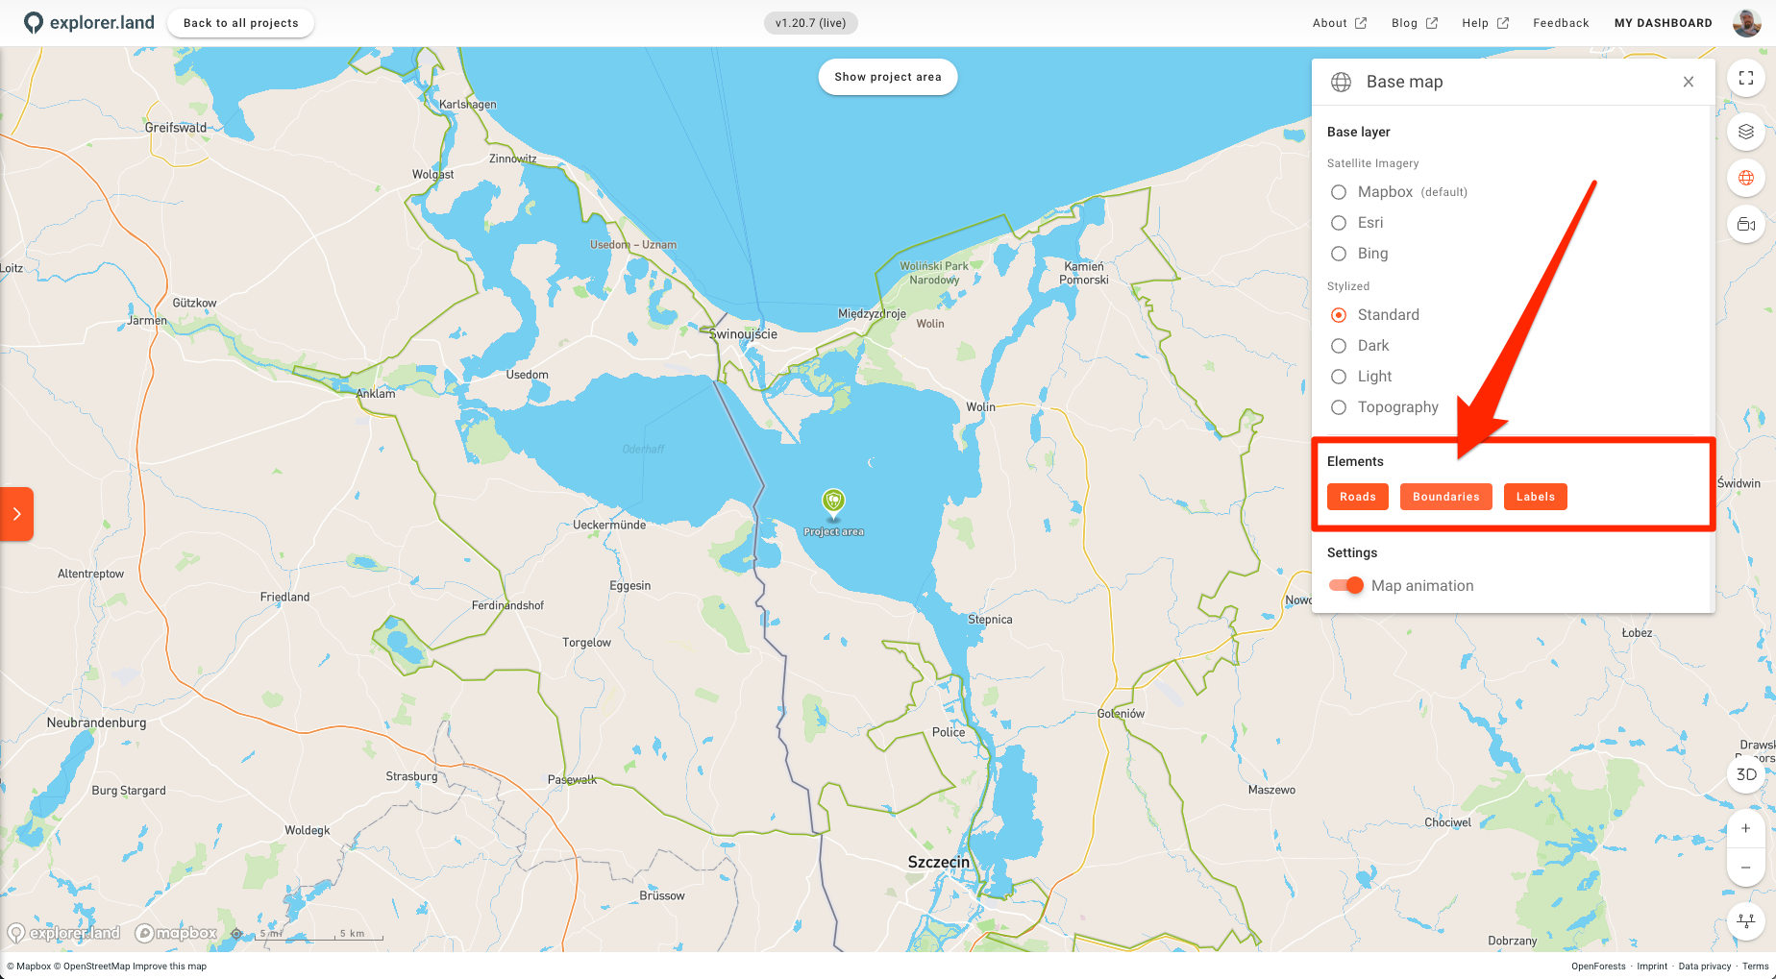Open My Dashboard menu

(x=1663, y=23)
